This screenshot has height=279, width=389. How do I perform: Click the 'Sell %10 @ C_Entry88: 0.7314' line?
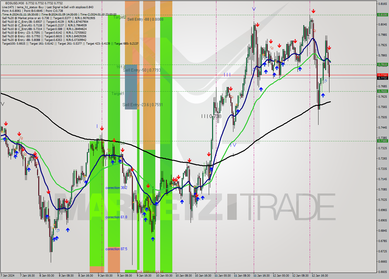(x=44, y=29)
